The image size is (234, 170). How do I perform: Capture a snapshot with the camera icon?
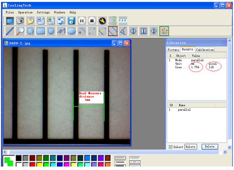click(20, 21)
